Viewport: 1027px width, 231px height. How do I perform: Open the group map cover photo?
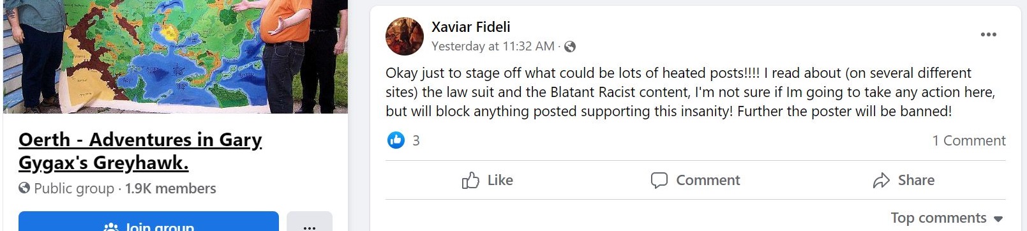pyautogui.click(x=176, y=56)
